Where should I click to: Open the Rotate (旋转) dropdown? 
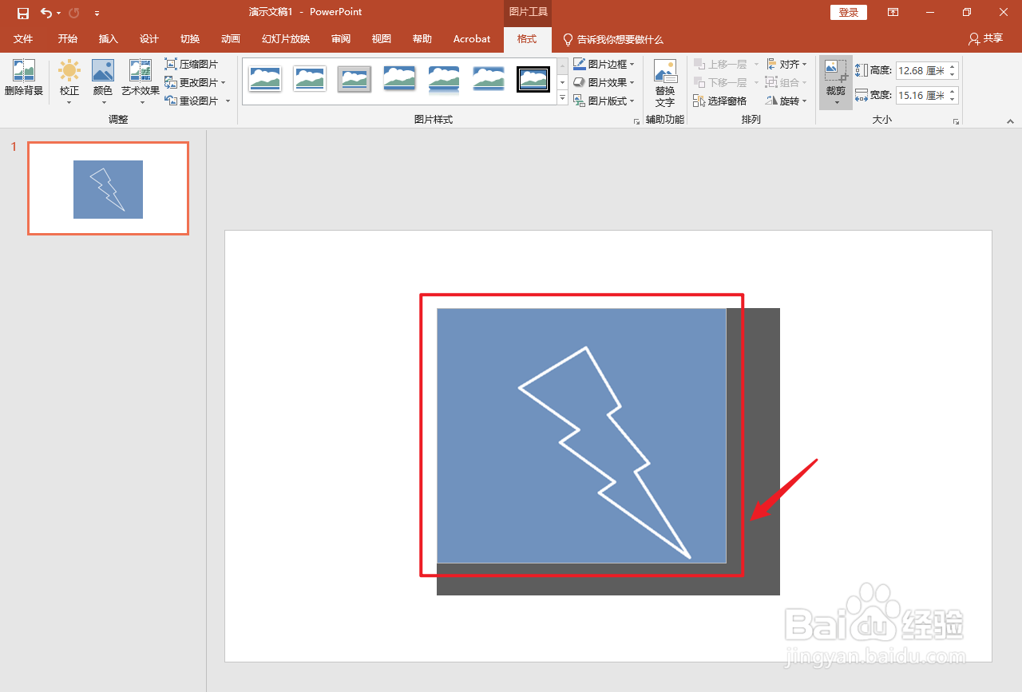[786, 101]
